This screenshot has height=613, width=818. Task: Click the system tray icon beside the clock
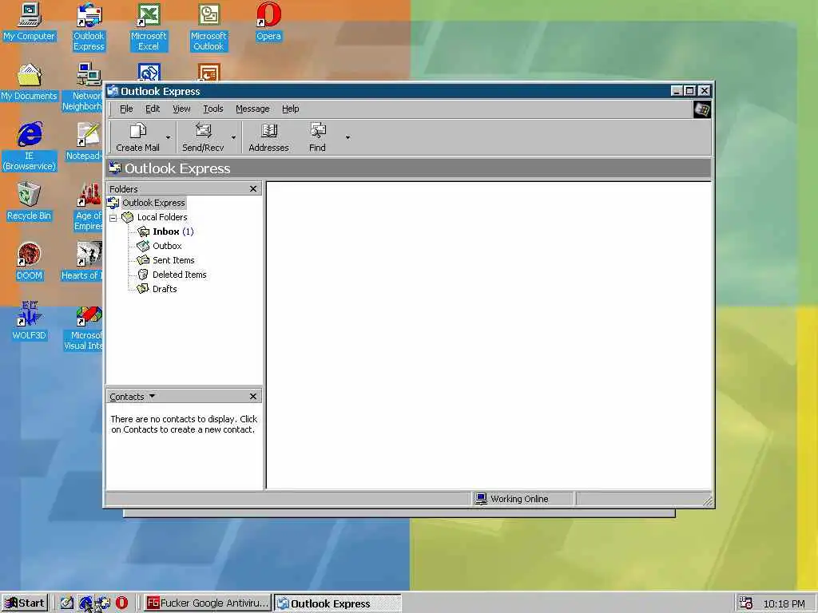(x=745, y=603)
